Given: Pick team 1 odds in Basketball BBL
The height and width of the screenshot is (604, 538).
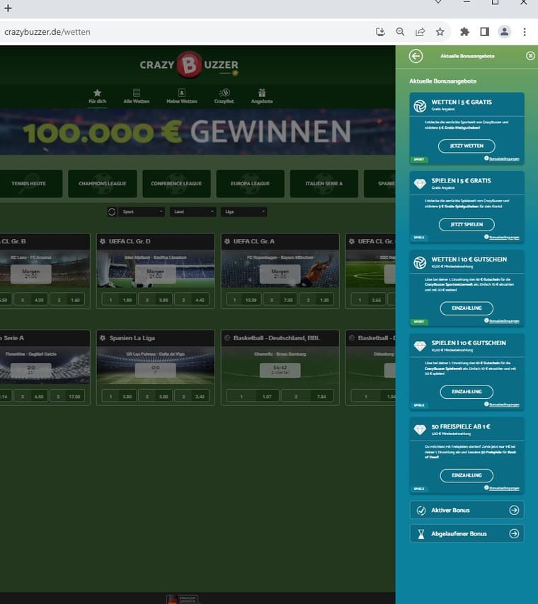Looking at the screenshot, I should (253, 396).
